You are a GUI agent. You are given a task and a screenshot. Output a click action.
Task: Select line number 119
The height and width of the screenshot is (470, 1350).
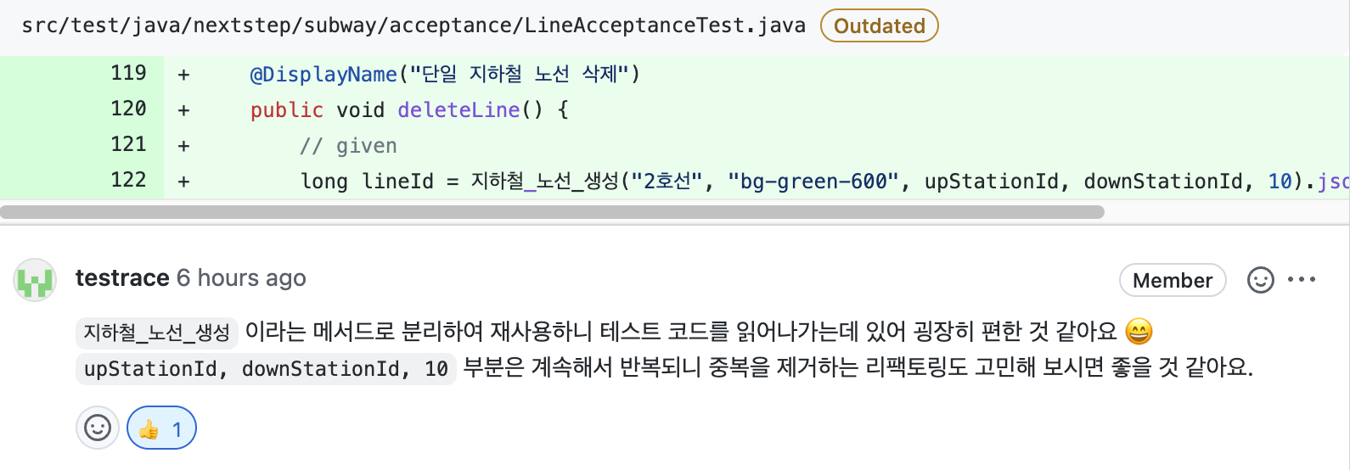pos(128,74)
